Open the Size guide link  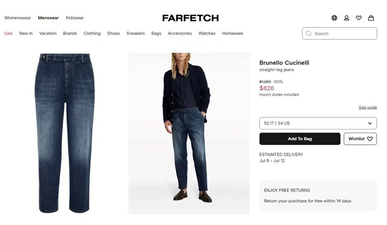point(368,107)
